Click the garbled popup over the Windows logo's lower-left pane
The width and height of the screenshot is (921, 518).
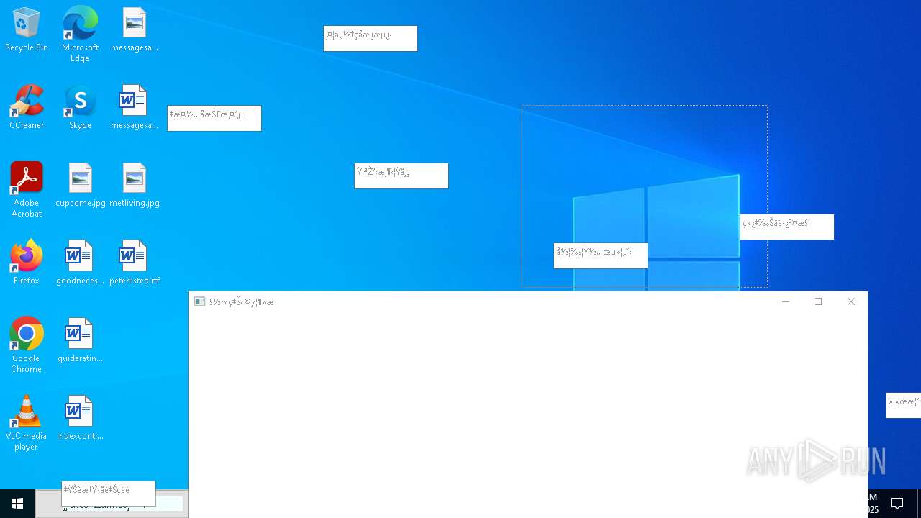tap(601, 256)
